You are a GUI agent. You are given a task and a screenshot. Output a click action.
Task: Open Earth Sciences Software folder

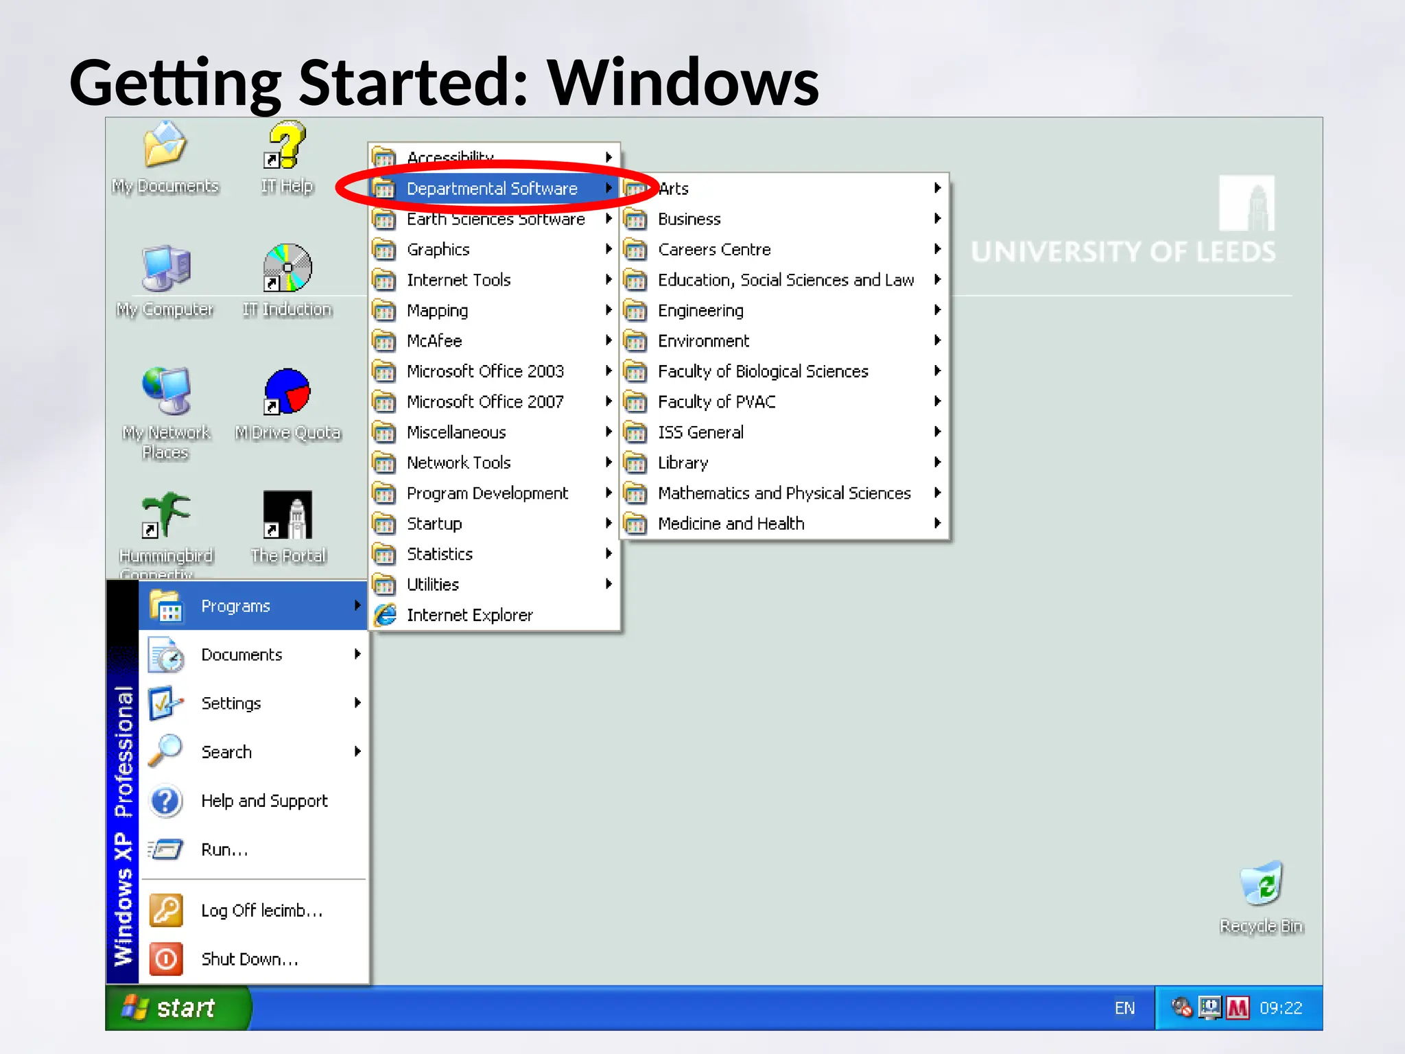494,219
